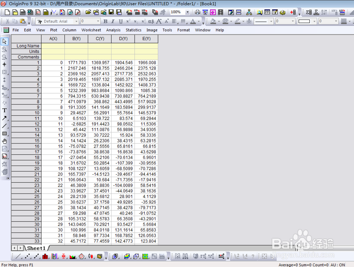
Task: Open the font color A dropdown arrow
Action: pyautogui.click(x=199, y=22)
